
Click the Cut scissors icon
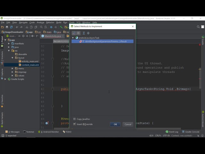point(27,27)
